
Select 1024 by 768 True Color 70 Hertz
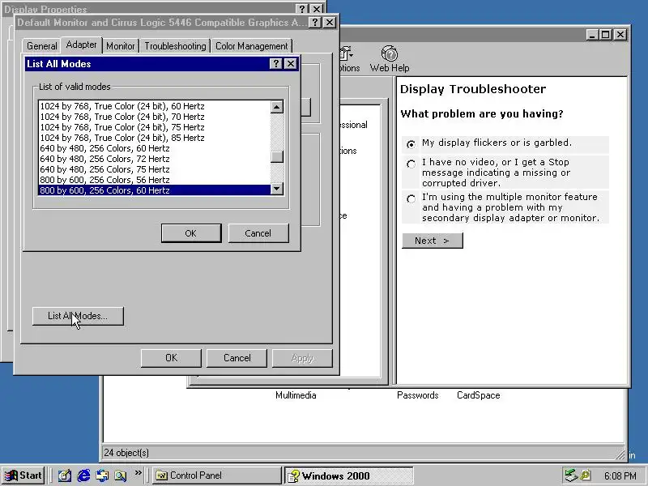[155, 117]
